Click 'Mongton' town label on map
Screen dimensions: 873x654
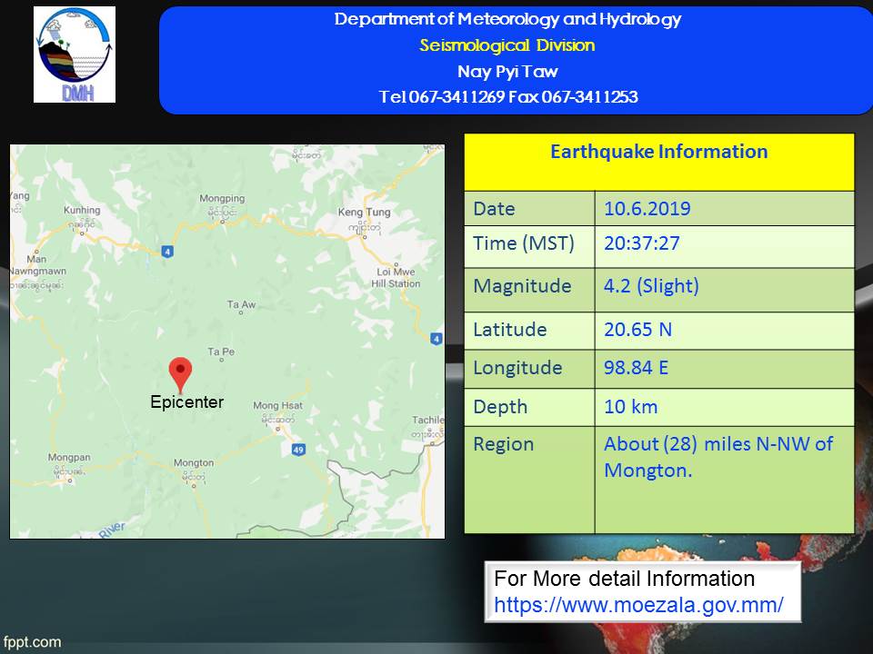194,462
